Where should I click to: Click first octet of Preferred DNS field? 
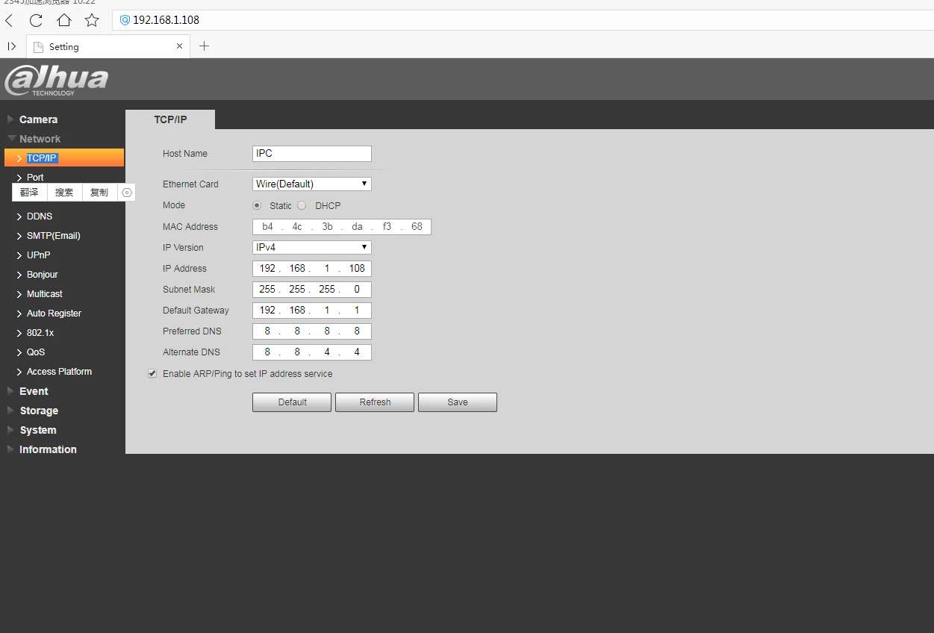coord(267,331)
